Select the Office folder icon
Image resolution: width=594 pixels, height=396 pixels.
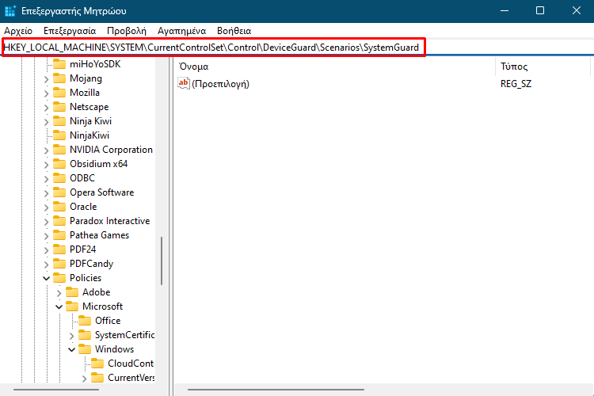(85, 321)
